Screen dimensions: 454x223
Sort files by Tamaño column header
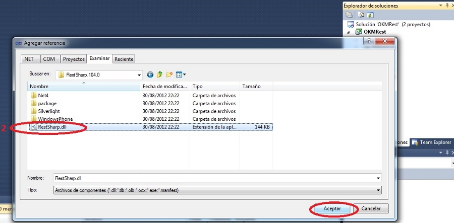pyautogui.click(x=256, y=87)
